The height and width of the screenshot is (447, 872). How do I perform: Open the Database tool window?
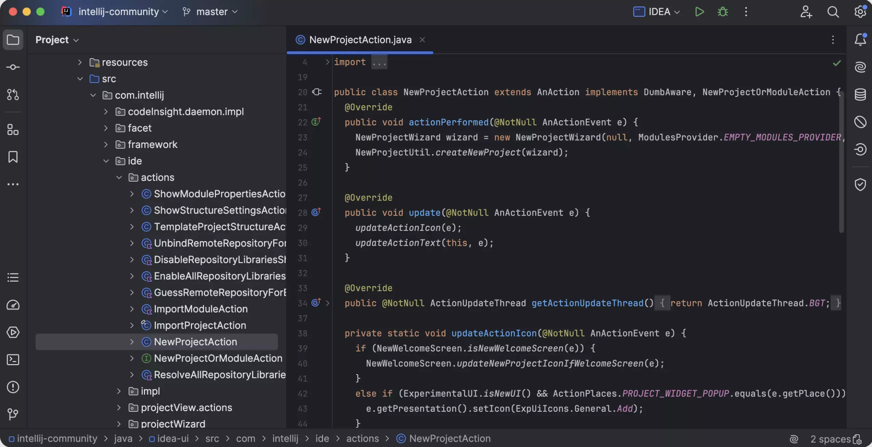pos(860,94)
